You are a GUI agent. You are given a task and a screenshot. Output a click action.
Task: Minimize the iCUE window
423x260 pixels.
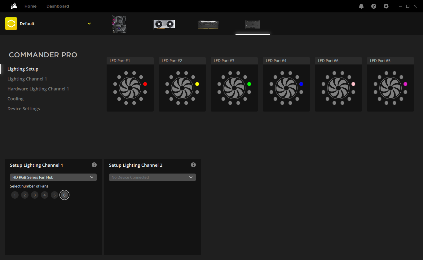[x=401, y=6]
